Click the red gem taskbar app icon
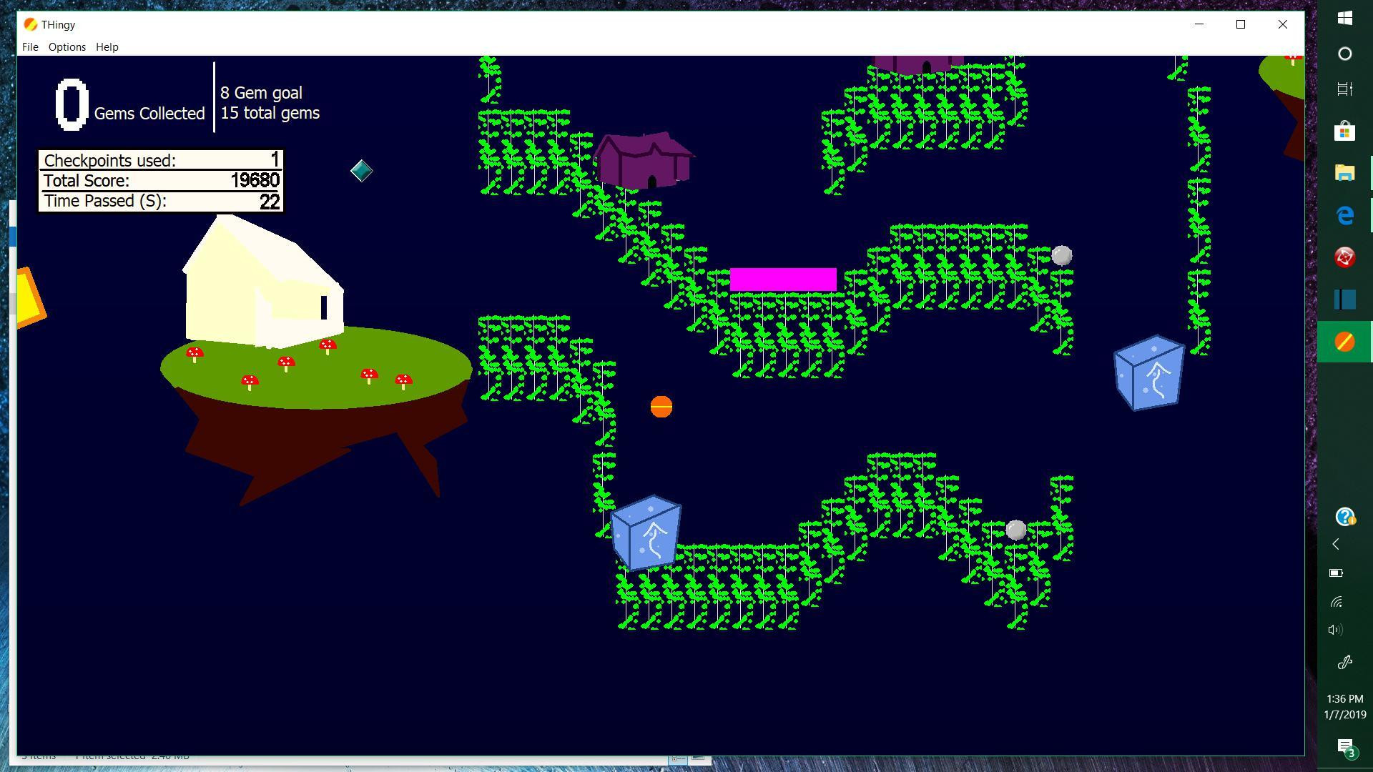The image size is (1373, 772). 1345,257
